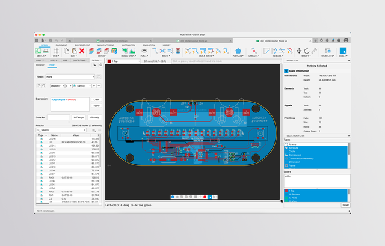Activate the blue Select cursor tool
Viewport: 385px width, 246px height.
tap(343, 51)
